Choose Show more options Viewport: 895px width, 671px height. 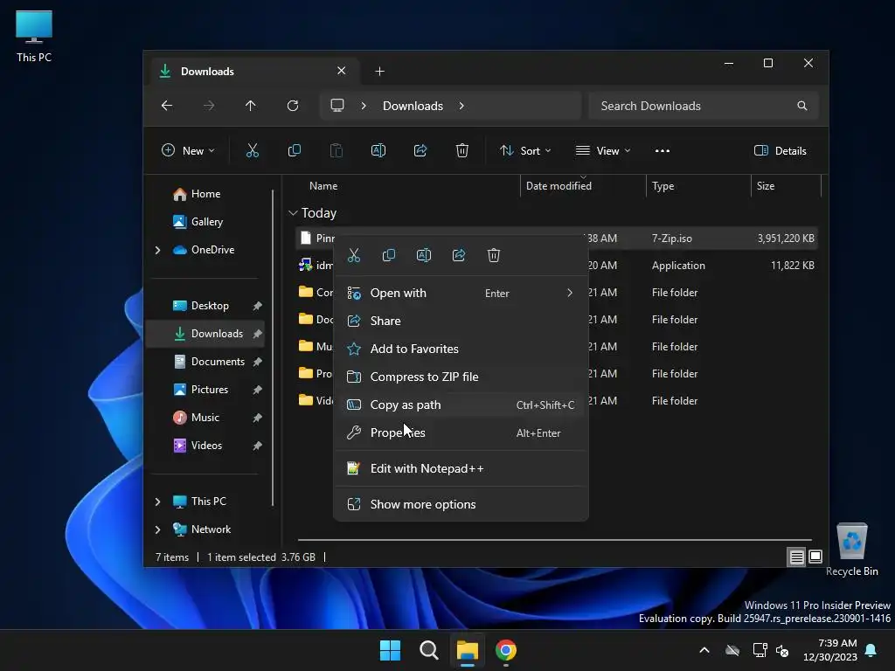(x=461, y=504)
